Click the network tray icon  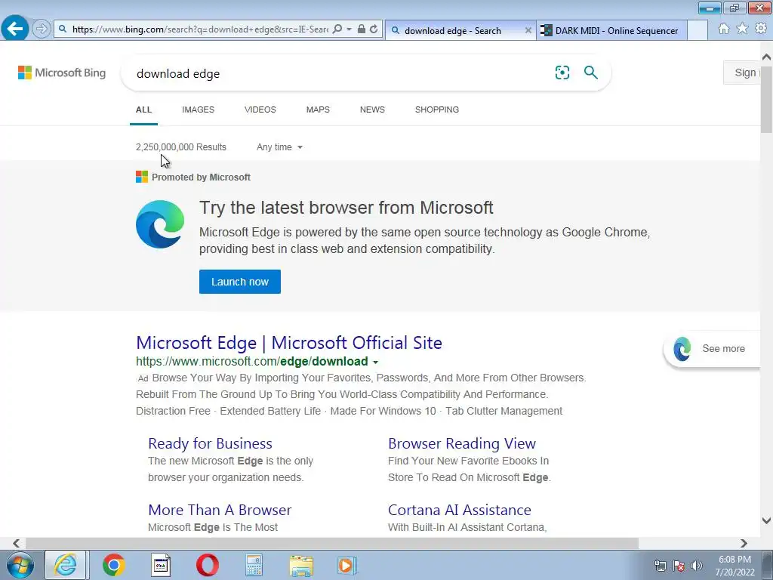pos(660,566)
